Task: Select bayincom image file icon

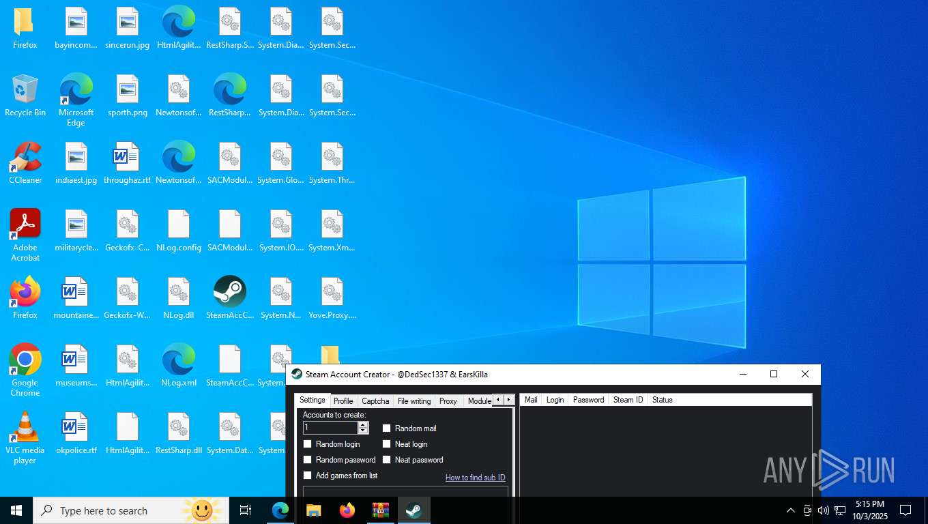Action: click(x=76, y=29)
